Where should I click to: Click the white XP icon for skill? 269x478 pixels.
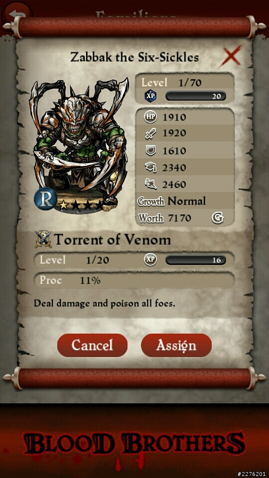pyautogui.click(x=150, y=260)
